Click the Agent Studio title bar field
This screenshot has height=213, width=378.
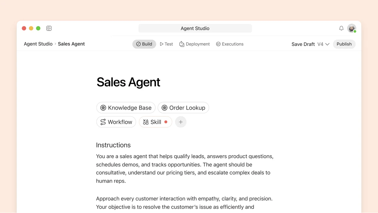[x=195, y=28]
